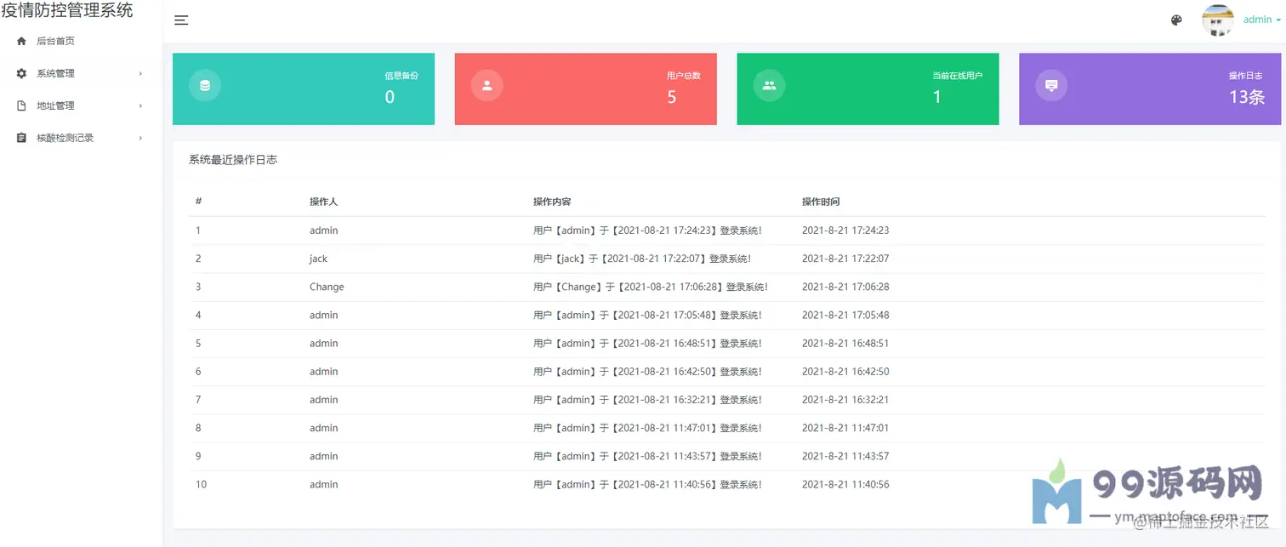Screen dimensions: 1286x547
Task: Click timestamp 2021-8-21 16:32:21
Action: coord(845,400)
